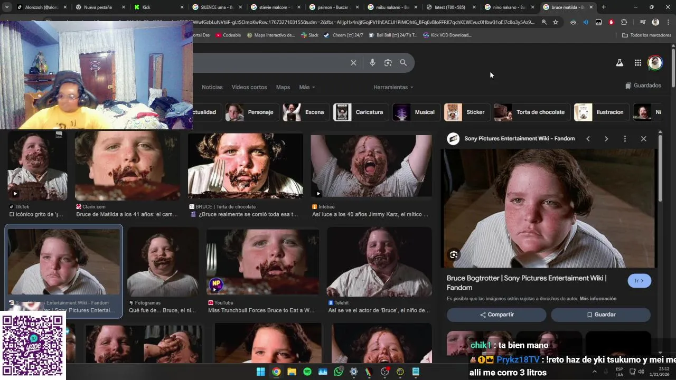The image size is (676, 380).
Task: Expand Herramientas tools dropdown
Action: tap(393, 87)
